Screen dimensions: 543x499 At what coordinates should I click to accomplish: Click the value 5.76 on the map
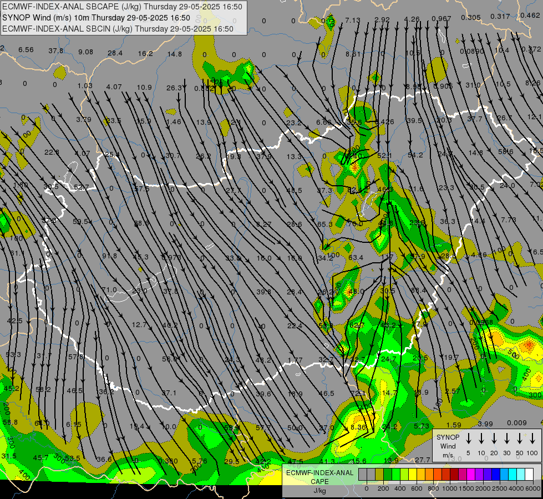[x=200, y=461]
